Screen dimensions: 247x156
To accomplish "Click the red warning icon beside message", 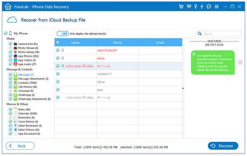I will coord(240,63).
